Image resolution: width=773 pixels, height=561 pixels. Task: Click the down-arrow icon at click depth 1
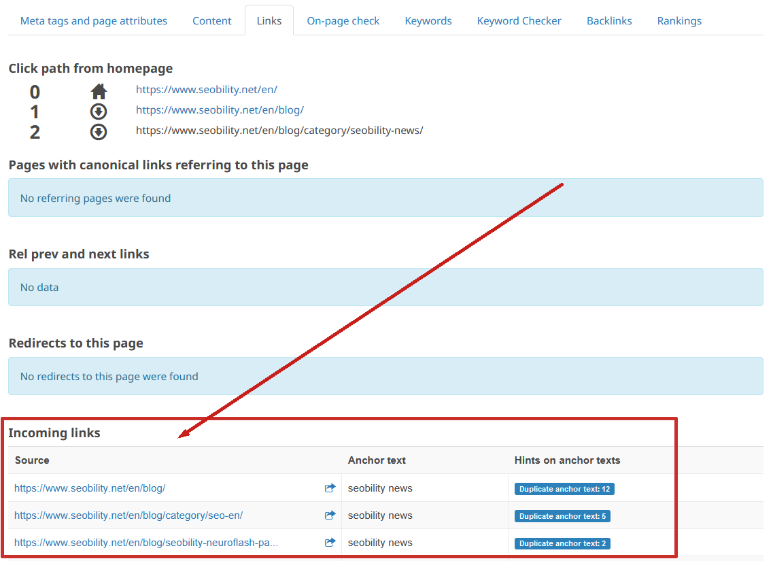click(99, 112)
